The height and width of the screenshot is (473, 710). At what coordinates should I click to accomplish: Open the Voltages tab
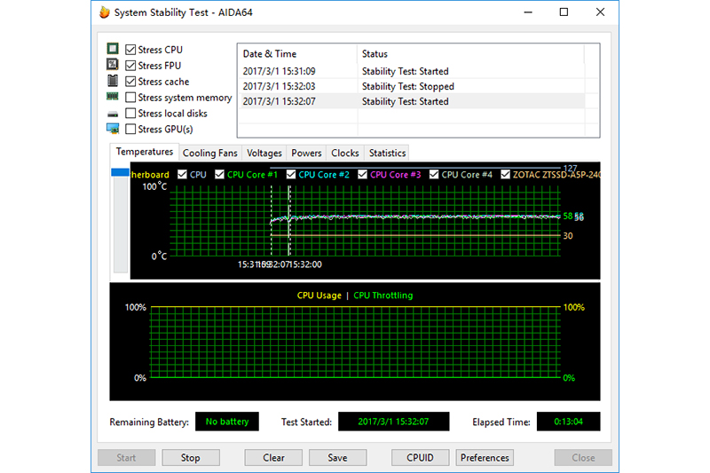264,153
